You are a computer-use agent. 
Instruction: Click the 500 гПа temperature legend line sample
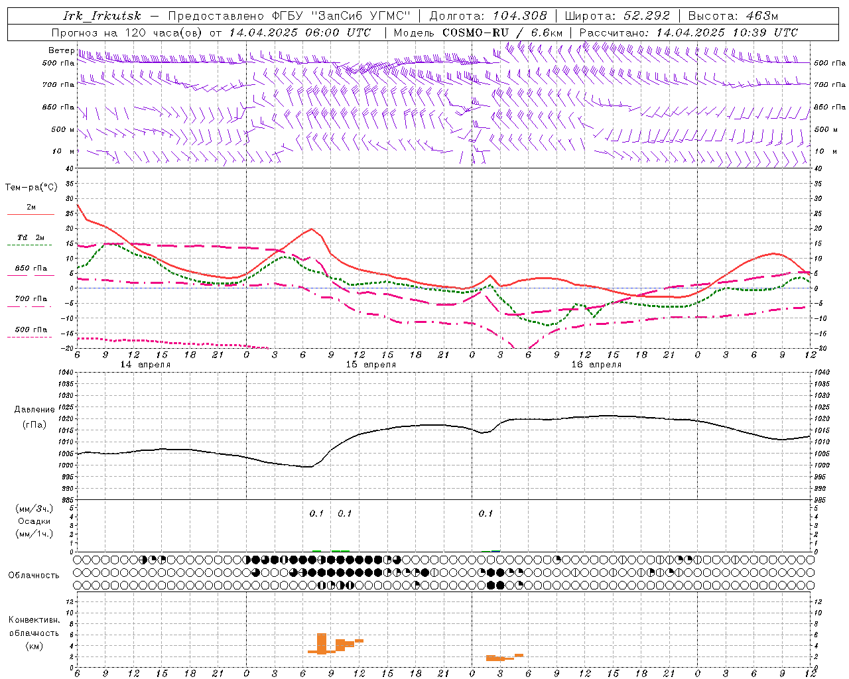click(x=29, y=337)
